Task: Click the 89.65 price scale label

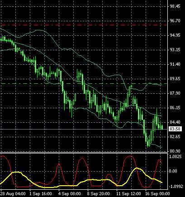Action: pos(175,79)
